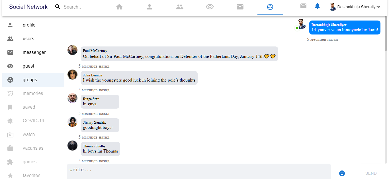Click the John Lennon sender name
This screenshot has height=187, width=389.
[93, 75]
